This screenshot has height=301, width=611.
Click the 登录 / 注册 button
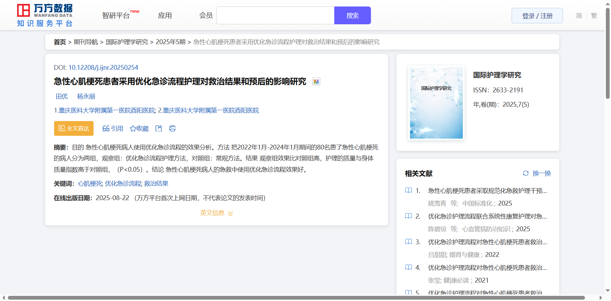point(537,16)
